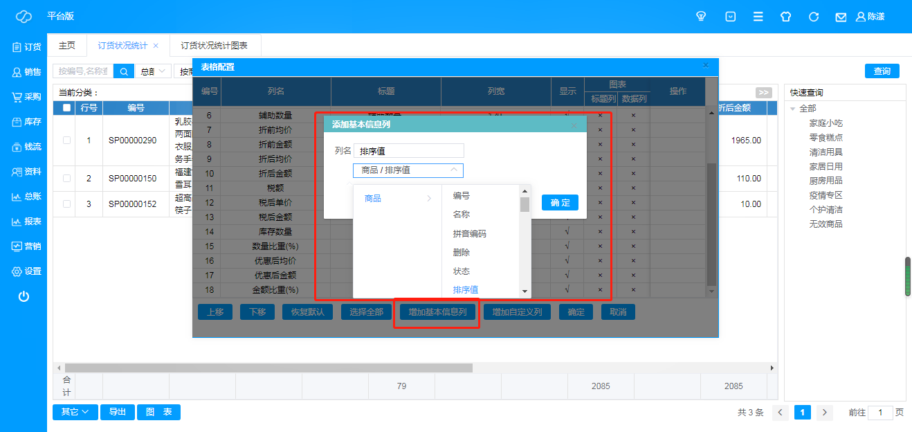Click the 查询 button

click(x=882, y=71)
